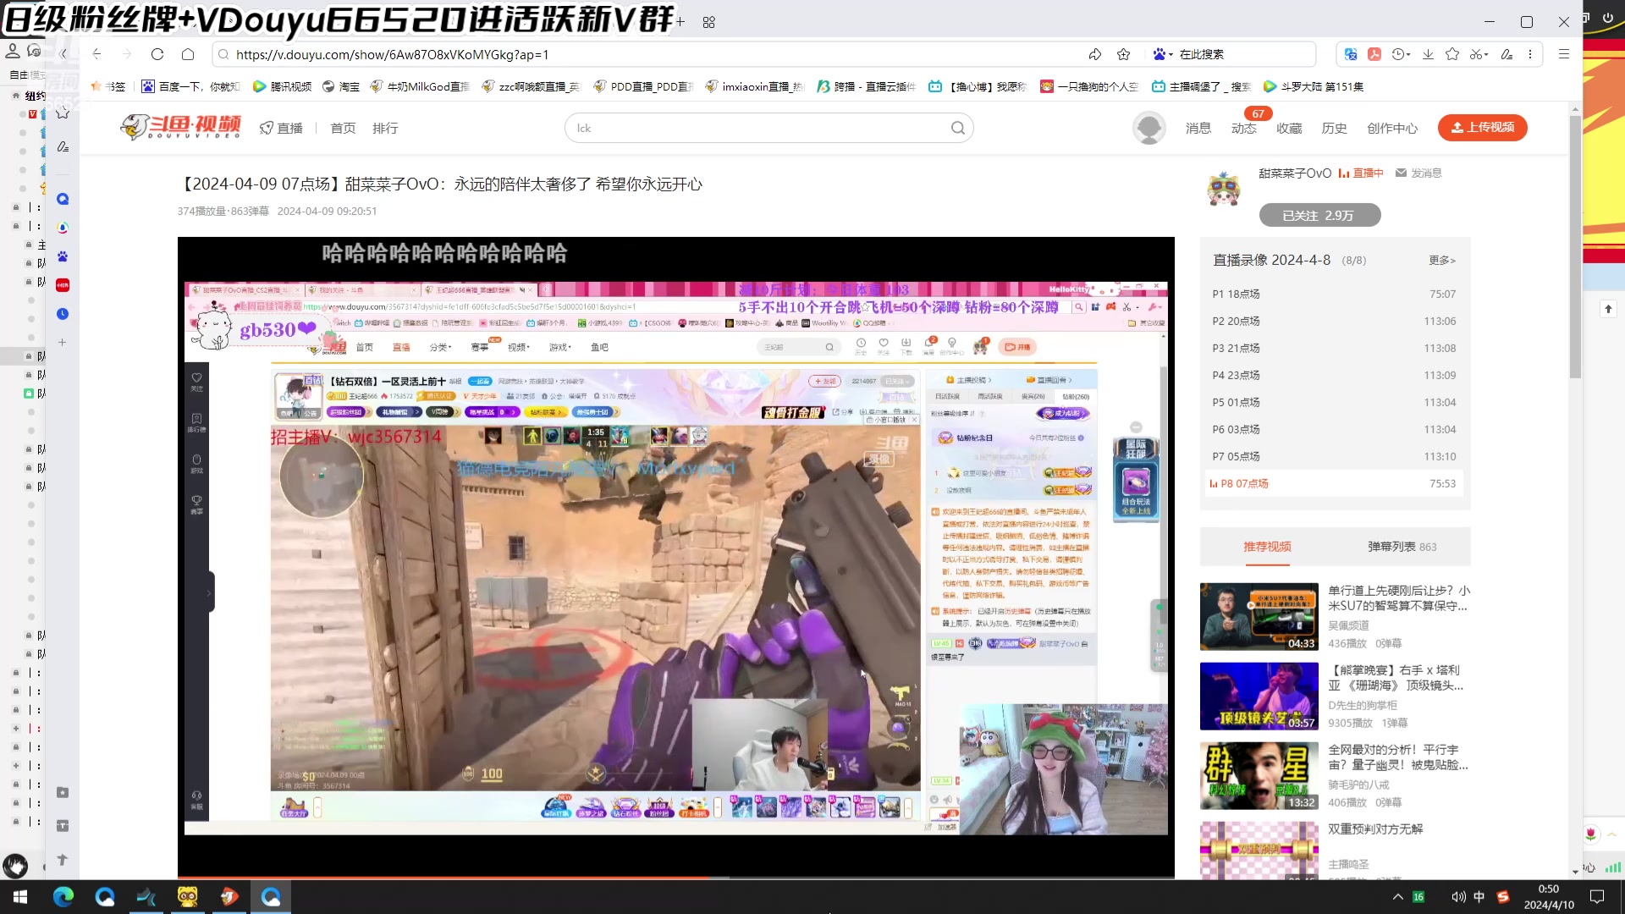Open 斗罗大陆 第151集 bookmark
This screenshot has width=1625, height=914.
(x=1314, y=86)
